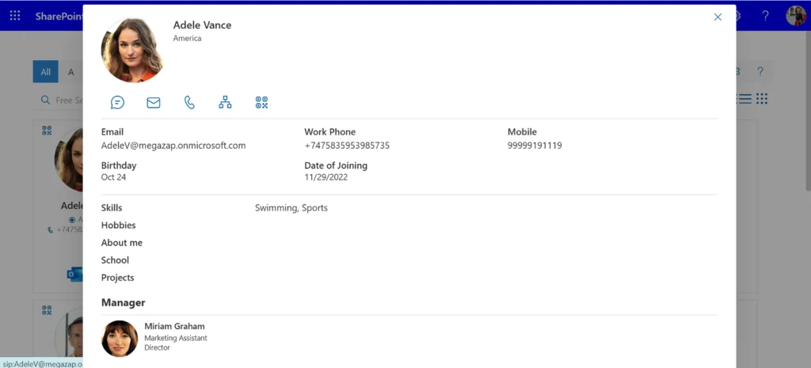This screenshot has height=368, width=811.
Task: Select the All filter tab
Action: [45, 72]
